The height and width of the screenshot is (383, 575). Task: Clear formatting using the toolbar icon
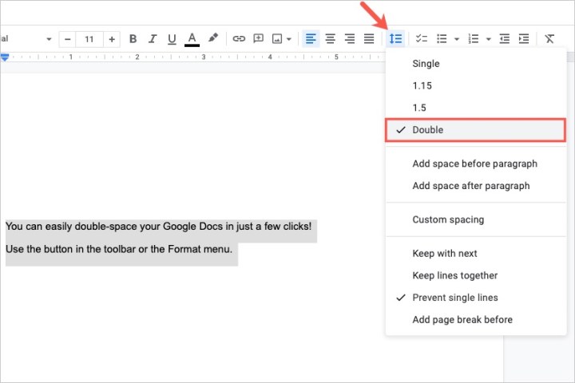click(549, 38)
